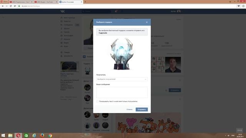The height and width of the screenshot is (138, 246).
Task: Close the gift selection dialog
Action: pos(147,22)
